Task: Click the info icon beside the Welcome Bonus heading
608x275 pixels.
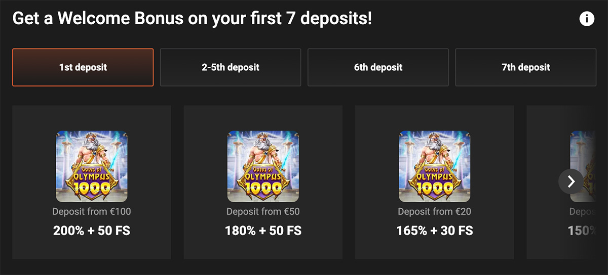Action: (x=586, y=19)
